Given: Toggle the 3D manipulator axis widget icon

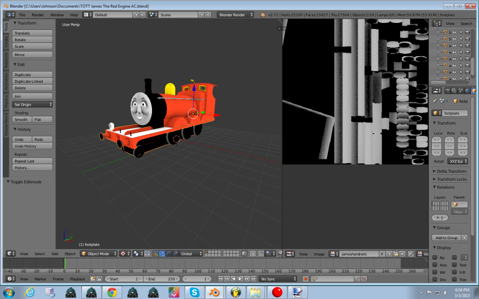Looking at the screenshot, I should point(155,254).
